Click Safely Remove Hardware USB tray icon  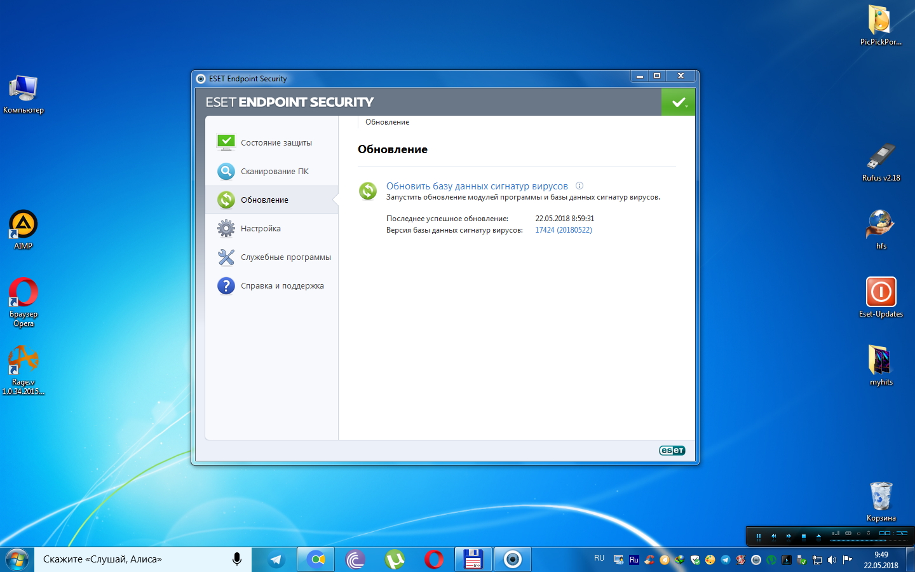point(802,560)
